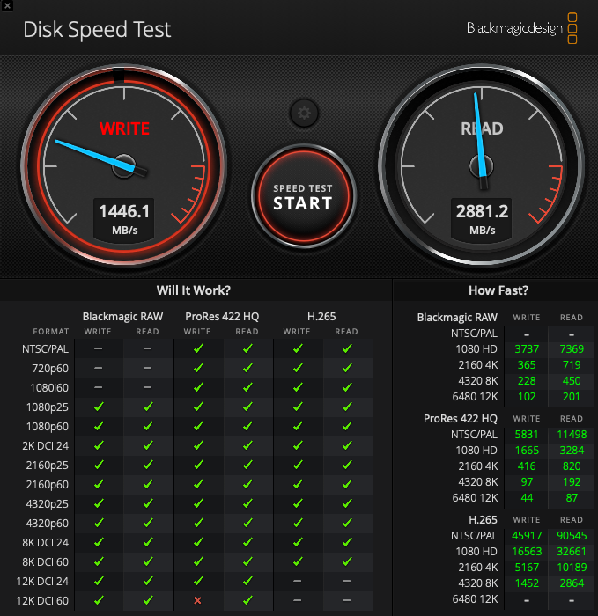Click the 720p60 format row label
Screen dimensions: 598x616
[50, 369]
